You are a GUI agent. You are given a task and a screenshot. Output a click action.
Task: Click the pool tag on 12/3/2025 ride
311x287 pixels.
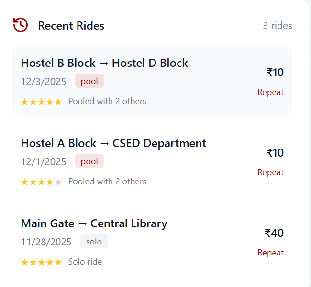tap(89, 81)
